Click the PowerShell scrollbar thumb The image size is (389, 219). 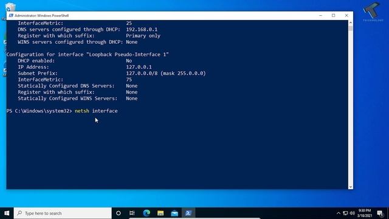click(351, 28)
